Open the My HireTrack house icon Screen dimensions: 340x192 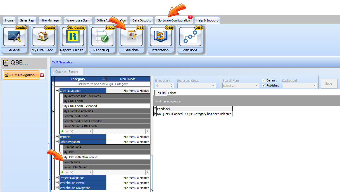pyautogui.click(x=43, y=37)
